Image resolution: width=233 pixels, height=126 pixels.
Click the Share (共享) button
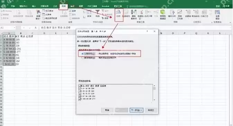[x=226, y=6]
